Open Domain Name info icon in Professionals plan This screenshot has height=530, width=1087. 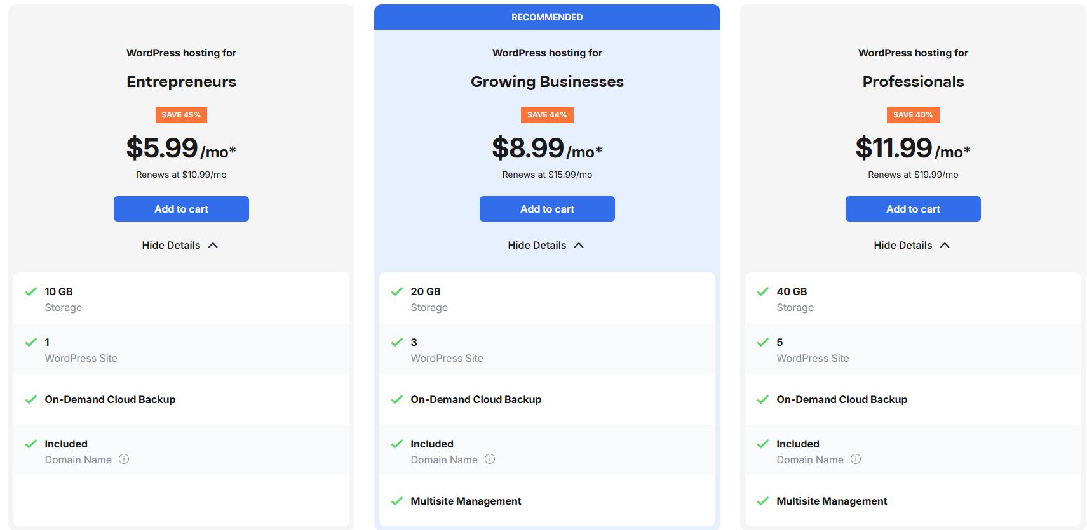(x=856, y=459)
